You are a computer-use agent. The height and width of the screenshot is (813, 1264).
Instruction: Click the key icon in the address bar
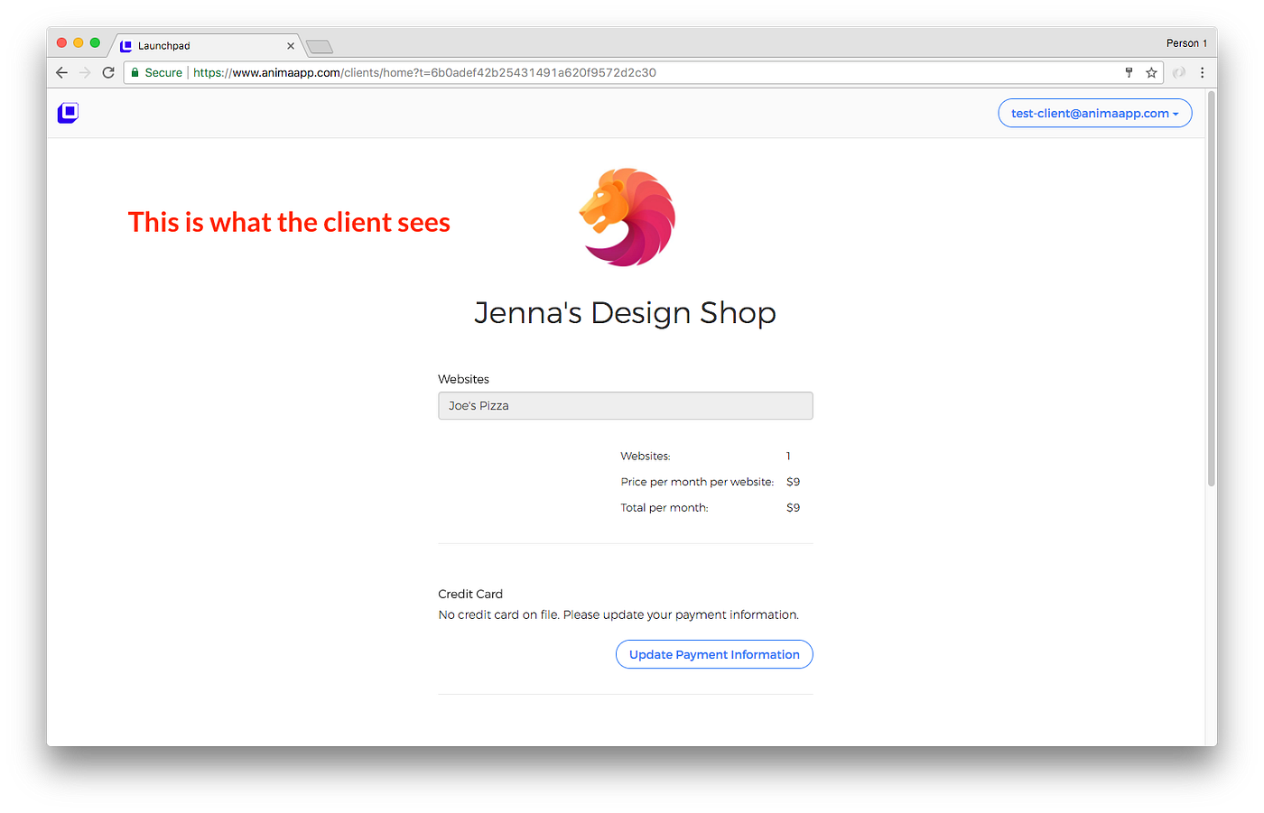pos(1129,73)
